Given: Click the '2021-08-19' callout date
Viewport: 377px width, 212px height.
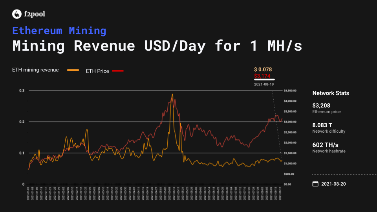Looking at the screenshot, I should point(264,84).
